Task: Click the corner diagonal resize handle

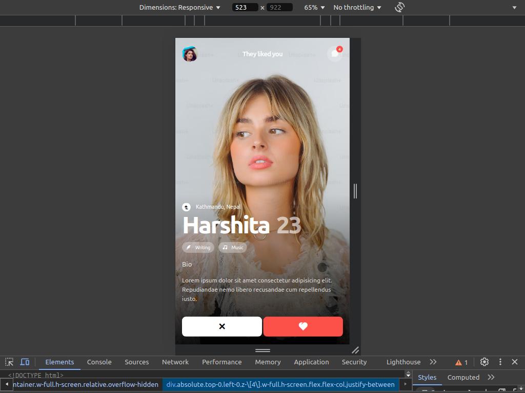Action: (355, 350)
